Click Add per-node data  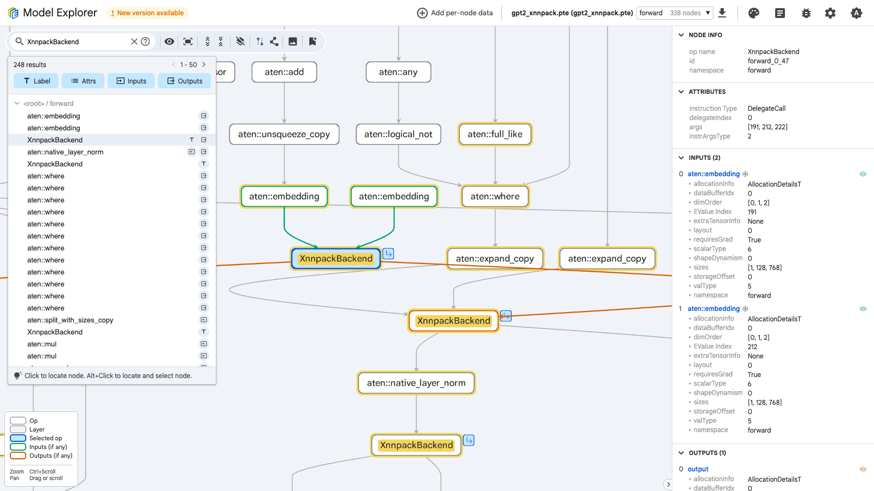[x=455, y=13]
